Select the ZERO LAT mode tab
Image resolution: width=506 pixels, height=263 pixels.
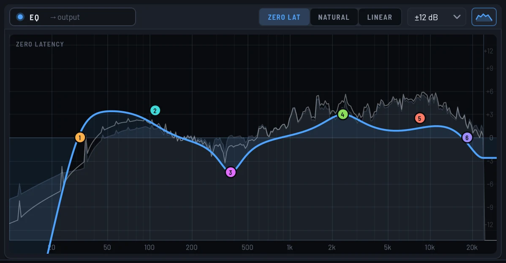(x=284, y=17)
